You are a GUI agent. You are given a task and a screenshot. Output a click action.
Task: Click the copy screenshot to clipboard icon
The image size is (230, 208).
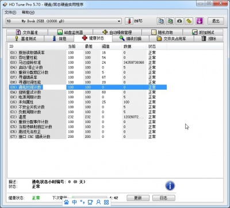click(x=170, y=21)
